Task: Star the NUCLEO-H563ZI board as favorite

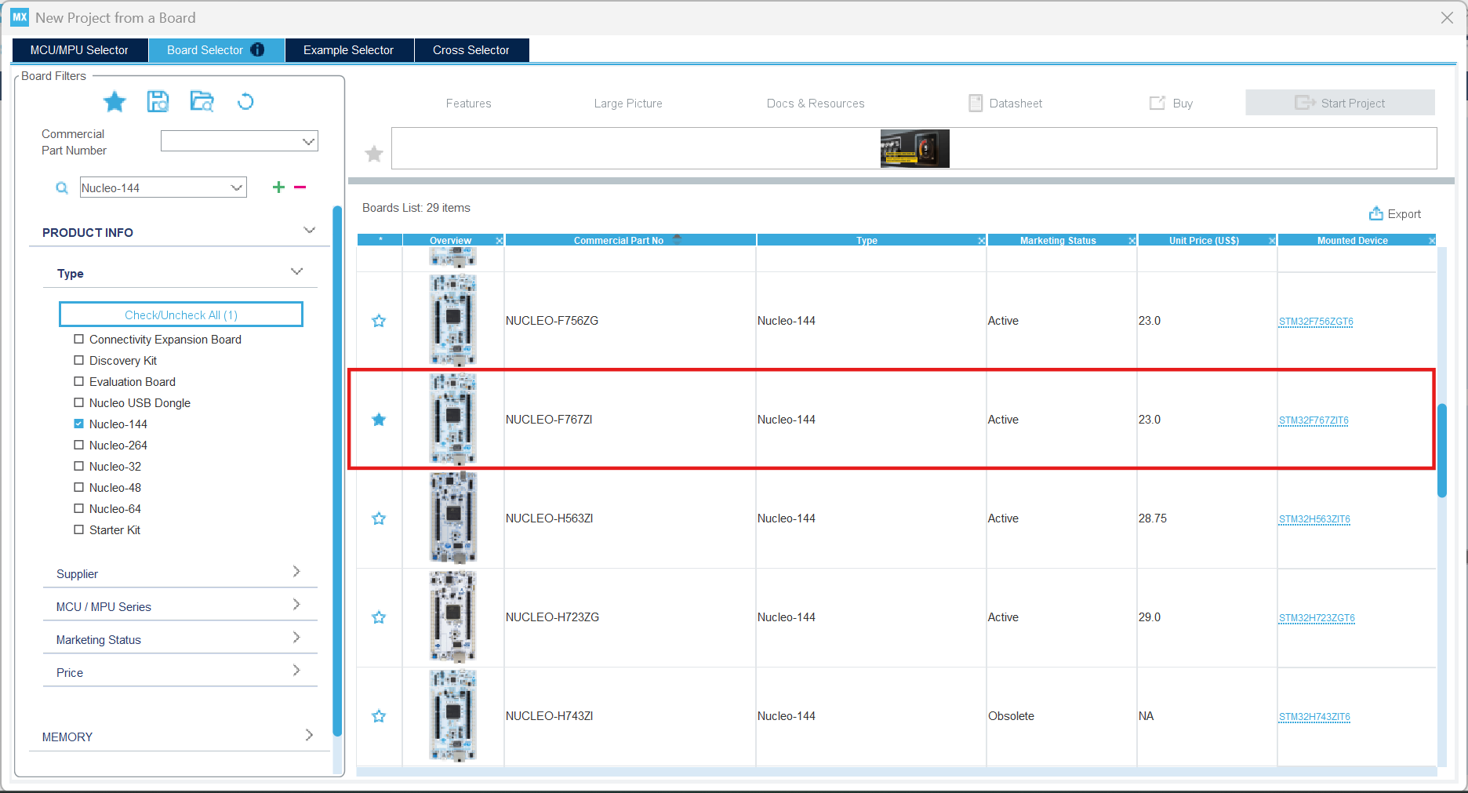Action: 379,518
